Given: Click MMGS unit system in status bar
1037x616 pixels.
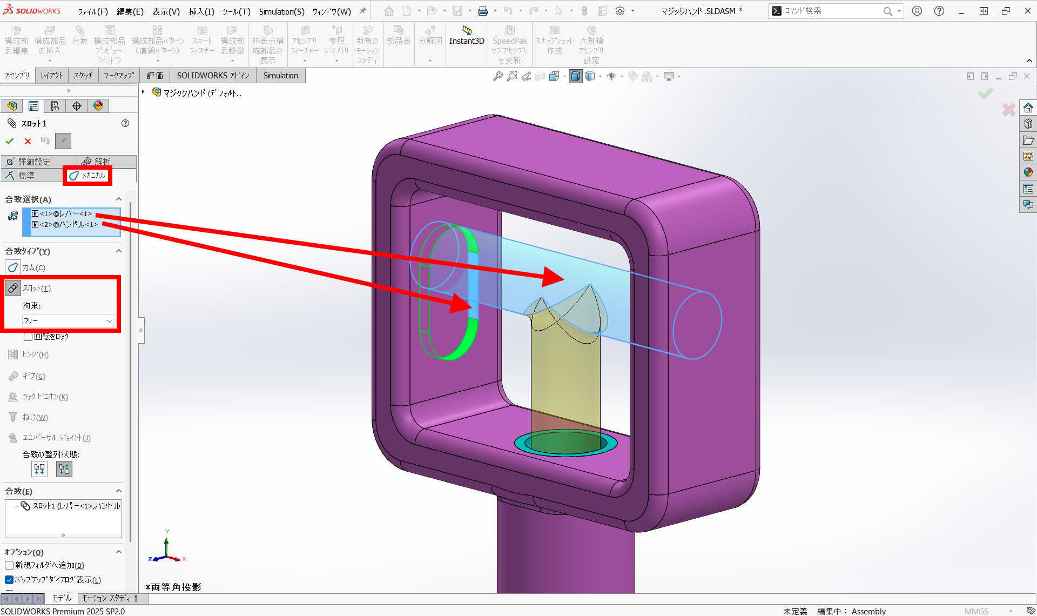Looking at the screenshot, I should coord(976,611).
